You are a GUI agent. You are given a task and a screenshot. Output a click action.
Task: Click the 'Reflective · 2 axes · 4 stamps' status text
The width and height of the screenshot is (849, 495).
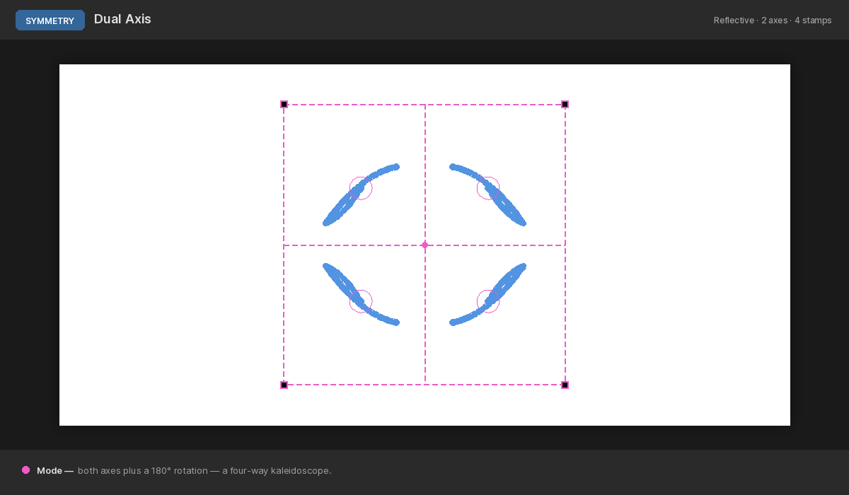pos(773,21)
